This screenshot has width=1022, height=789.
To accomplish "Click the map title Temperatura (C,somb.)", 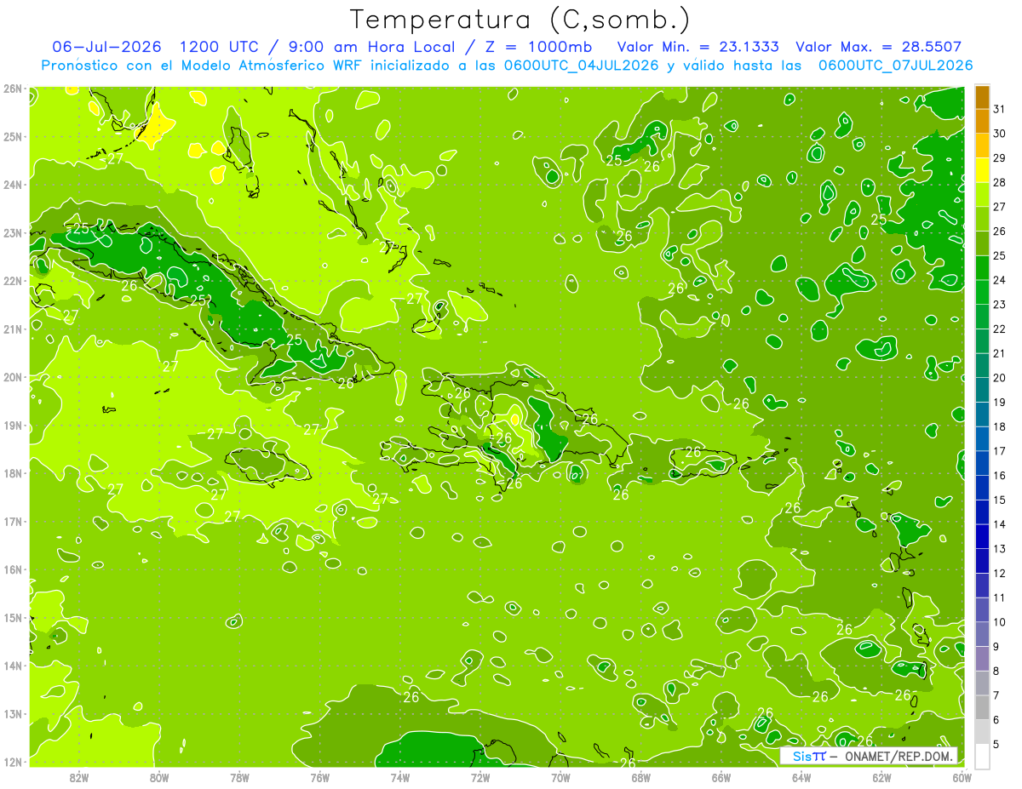I will pos(520,20).
